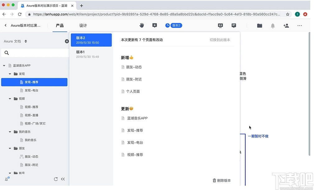Open the Axure 文档 sort dropdown
This screenshot has width=314, height=190.
pyautogui.click(x=25, y=41)
